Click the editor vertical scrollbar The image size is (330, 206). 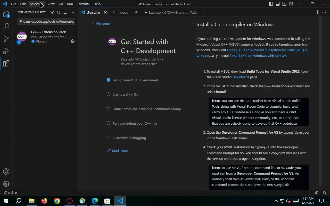(321, 101)
